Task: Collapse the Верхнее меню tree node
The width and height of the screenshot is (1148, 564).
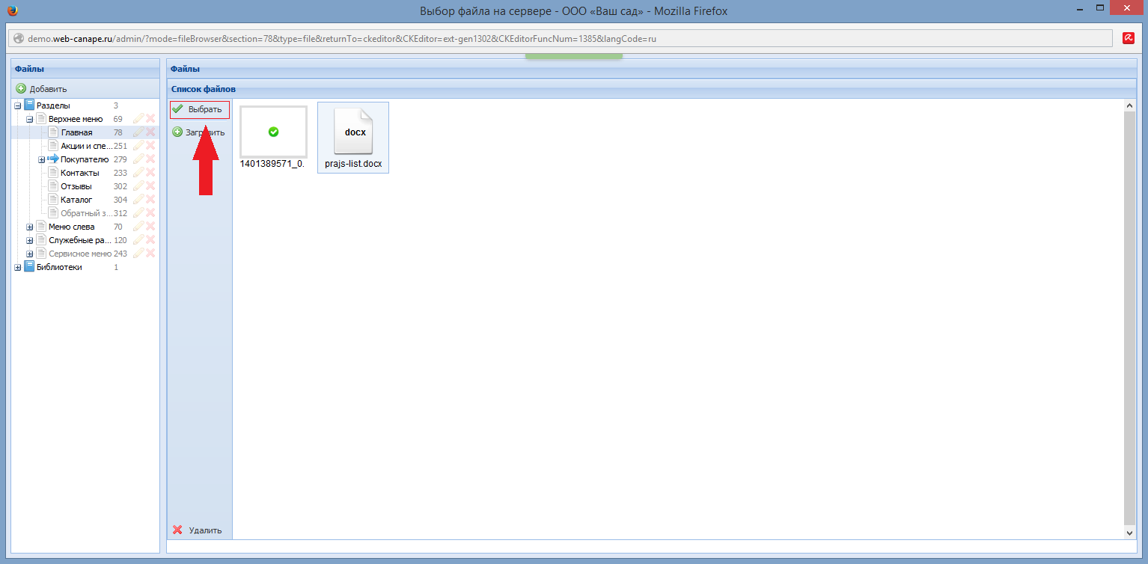Action: [30, 119]
